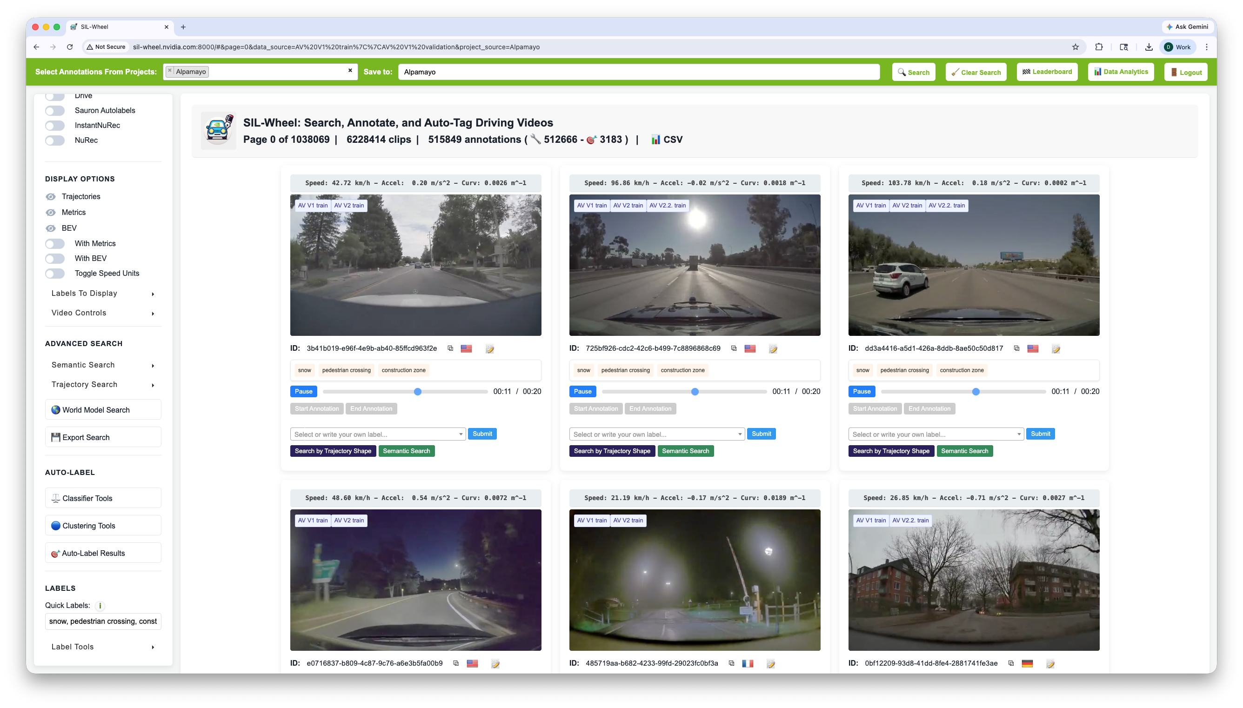Image resolution: width=1243 pixels, height=708 pixels.
Task: Enable With BEV switch
Action: point(55,258)
